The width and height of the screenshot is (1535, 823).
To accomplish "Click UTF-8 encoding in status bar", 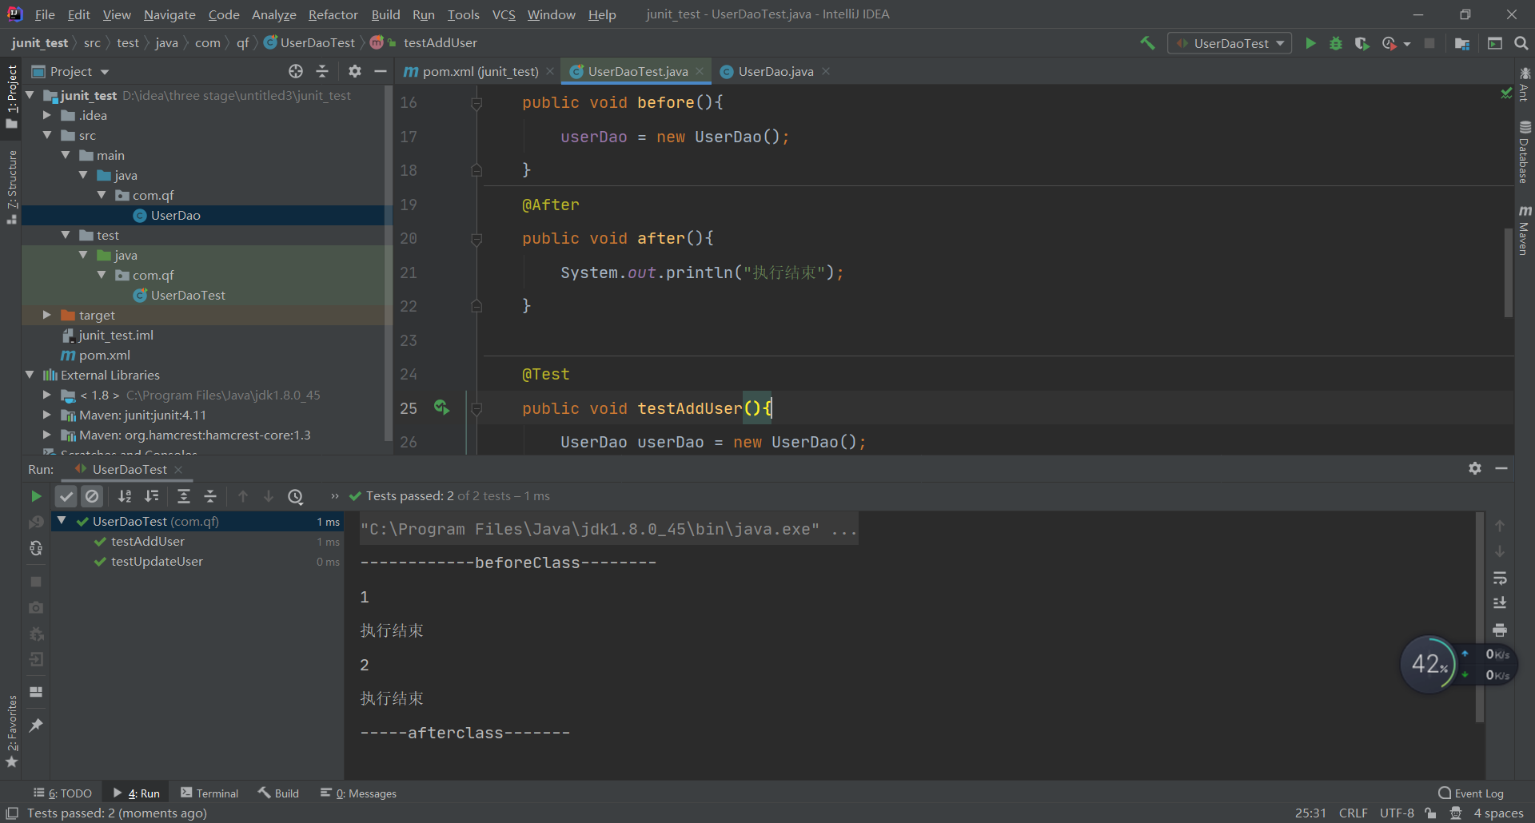I will click(x=1397, y=813).
